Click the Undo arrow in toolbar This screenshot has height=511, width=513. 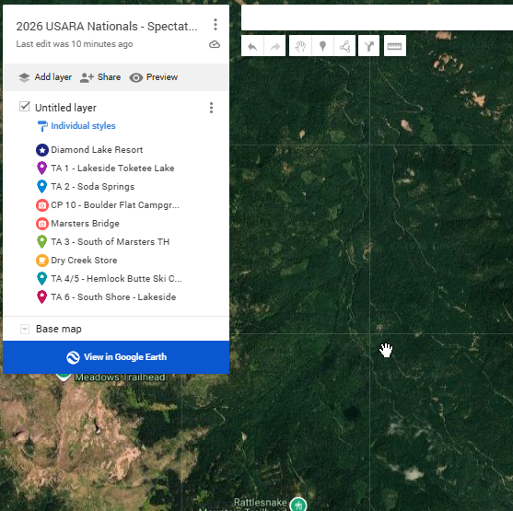(252, 46)
